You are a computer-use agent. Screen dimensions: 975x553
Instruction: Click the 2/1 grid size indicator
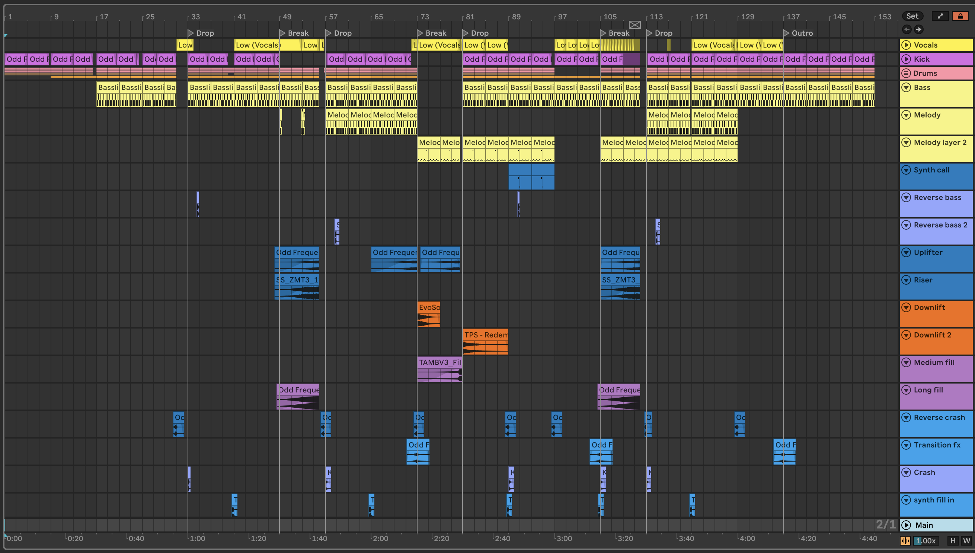[x=886, y=524]
